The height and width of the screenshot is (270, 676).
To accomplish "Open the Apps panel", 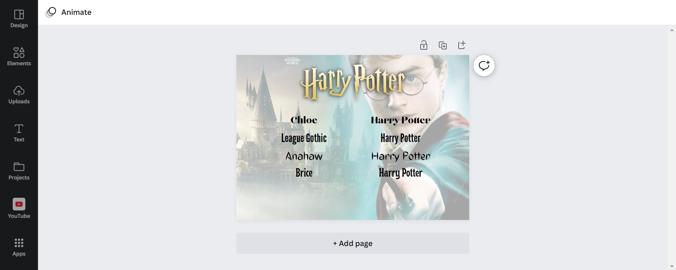I will click(x=19, y=247).
